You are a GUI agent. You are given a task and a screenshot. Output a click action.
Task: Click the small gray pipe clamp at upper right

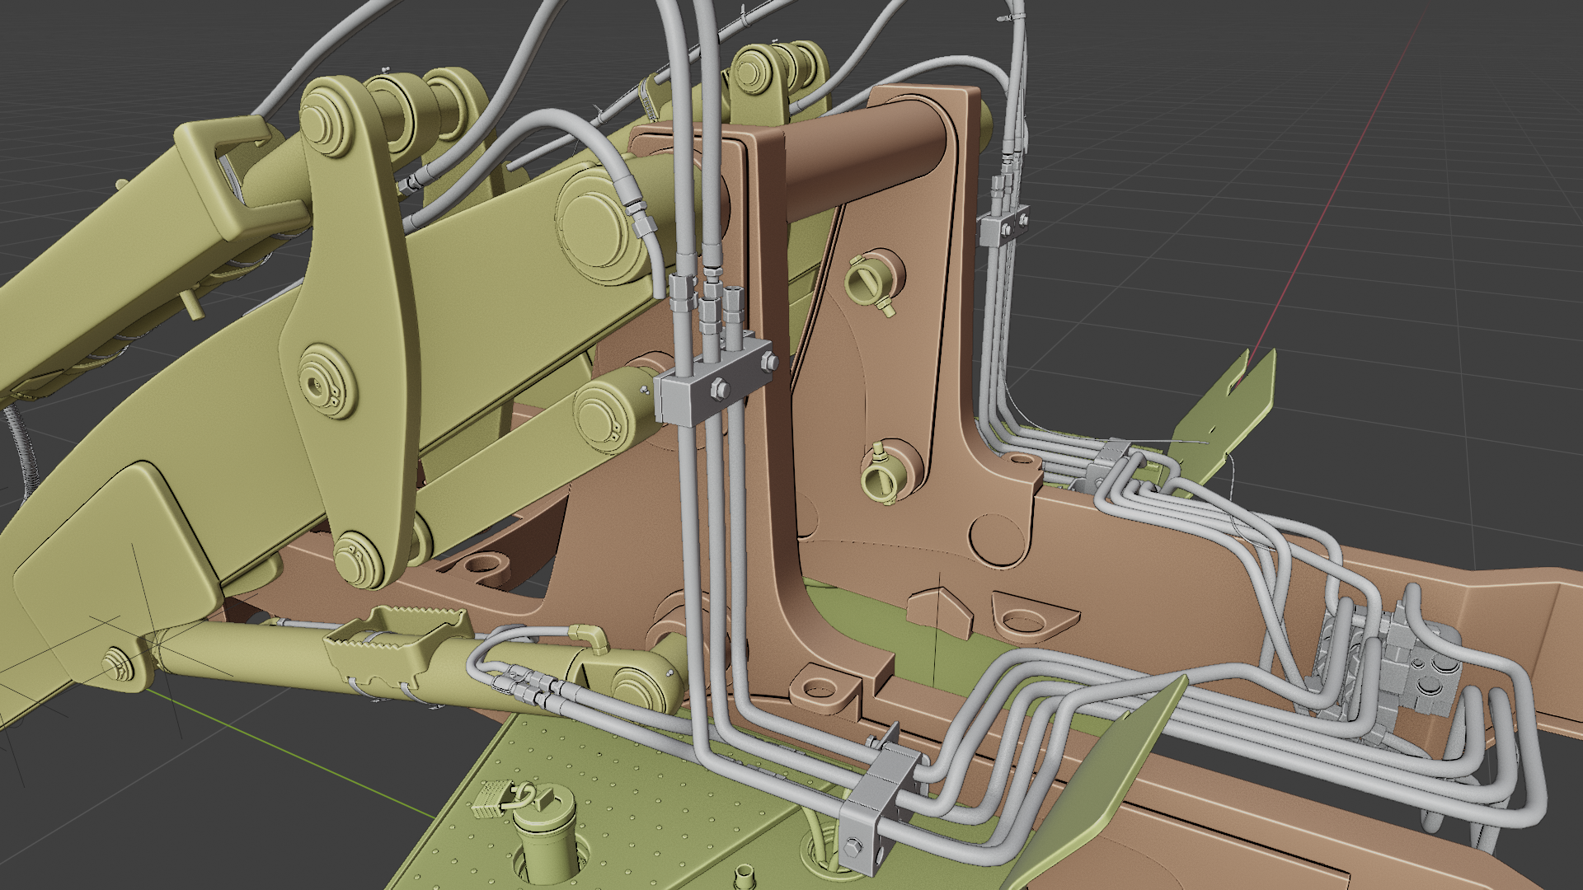pyautogui.click(x=1004, y=225)
